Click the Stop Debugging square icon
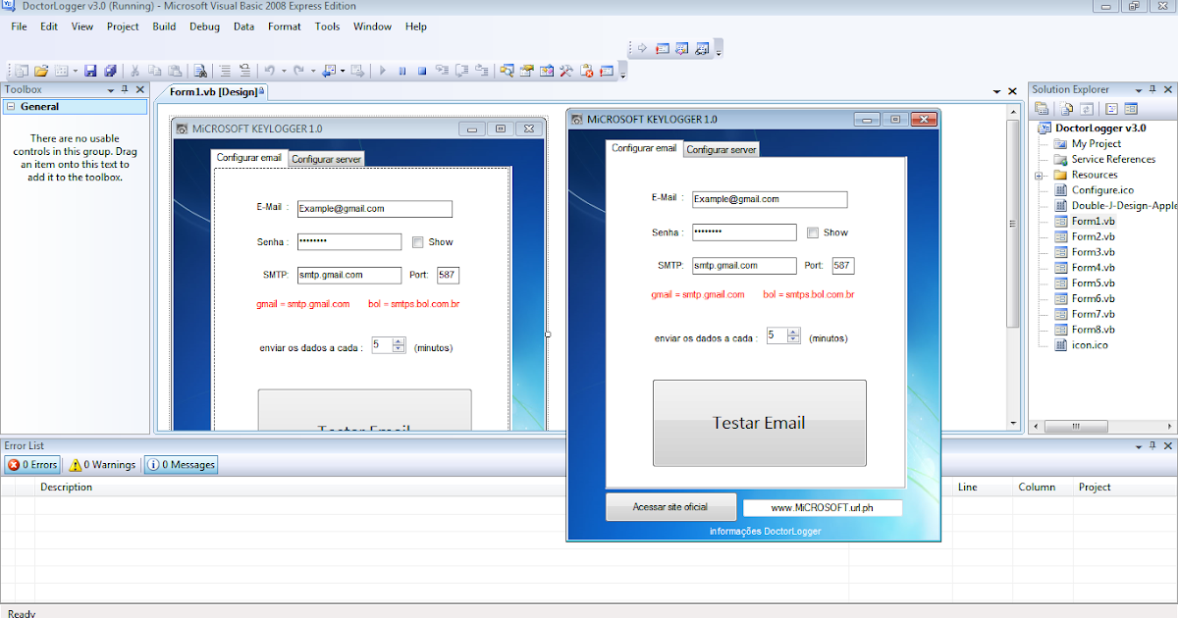 coord(422,71)
